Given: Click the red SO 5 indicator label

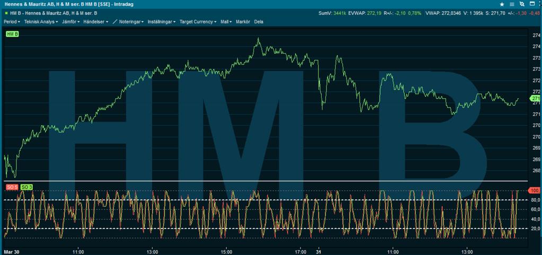Looking at the screenshot, I should pos(12,187).
